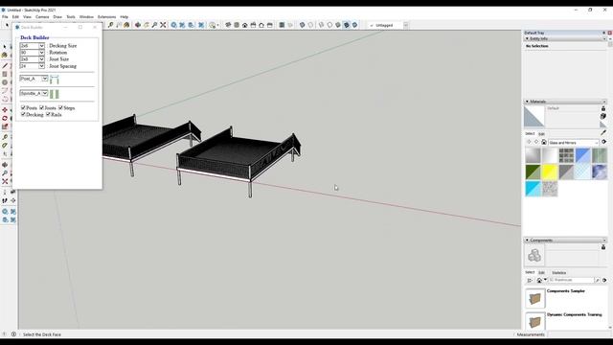
Task: Select the Zoom Extents tool in left toolbar
Action: pyautogui.click(x=5, y=181)
